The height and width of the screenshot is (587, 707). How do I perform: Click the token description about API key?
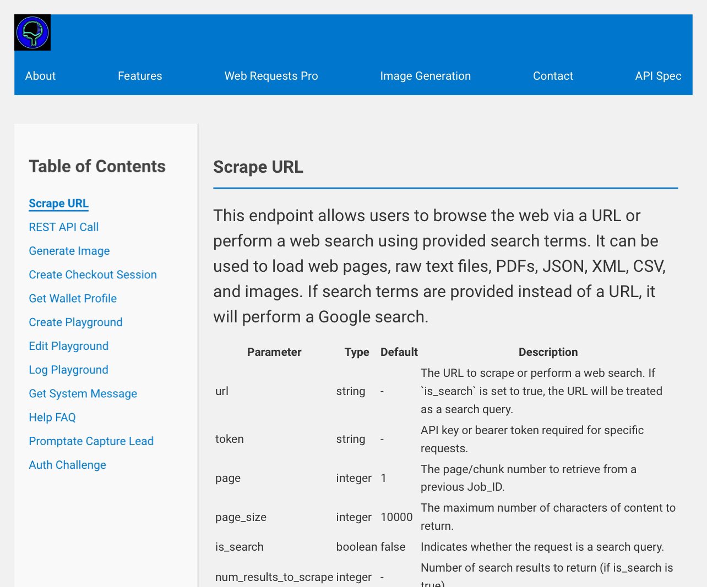tap(532, 439)
